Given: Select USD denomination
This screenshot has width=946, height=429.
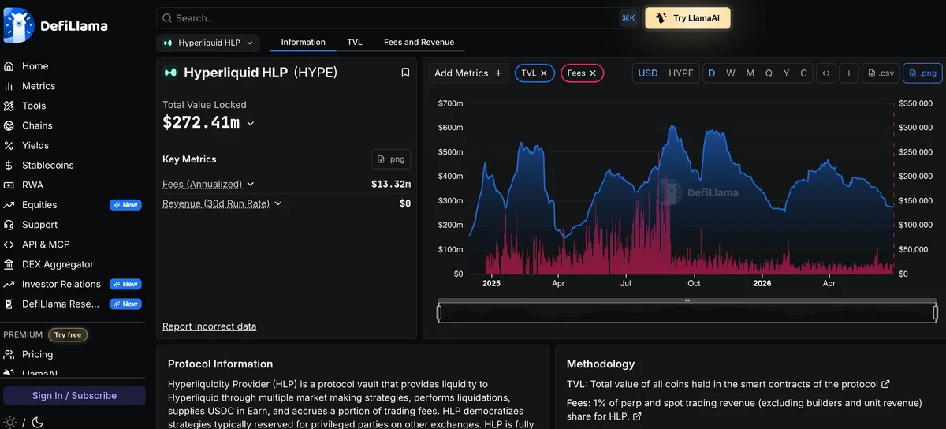Looking at the screenshot, I should coord(648,73).
